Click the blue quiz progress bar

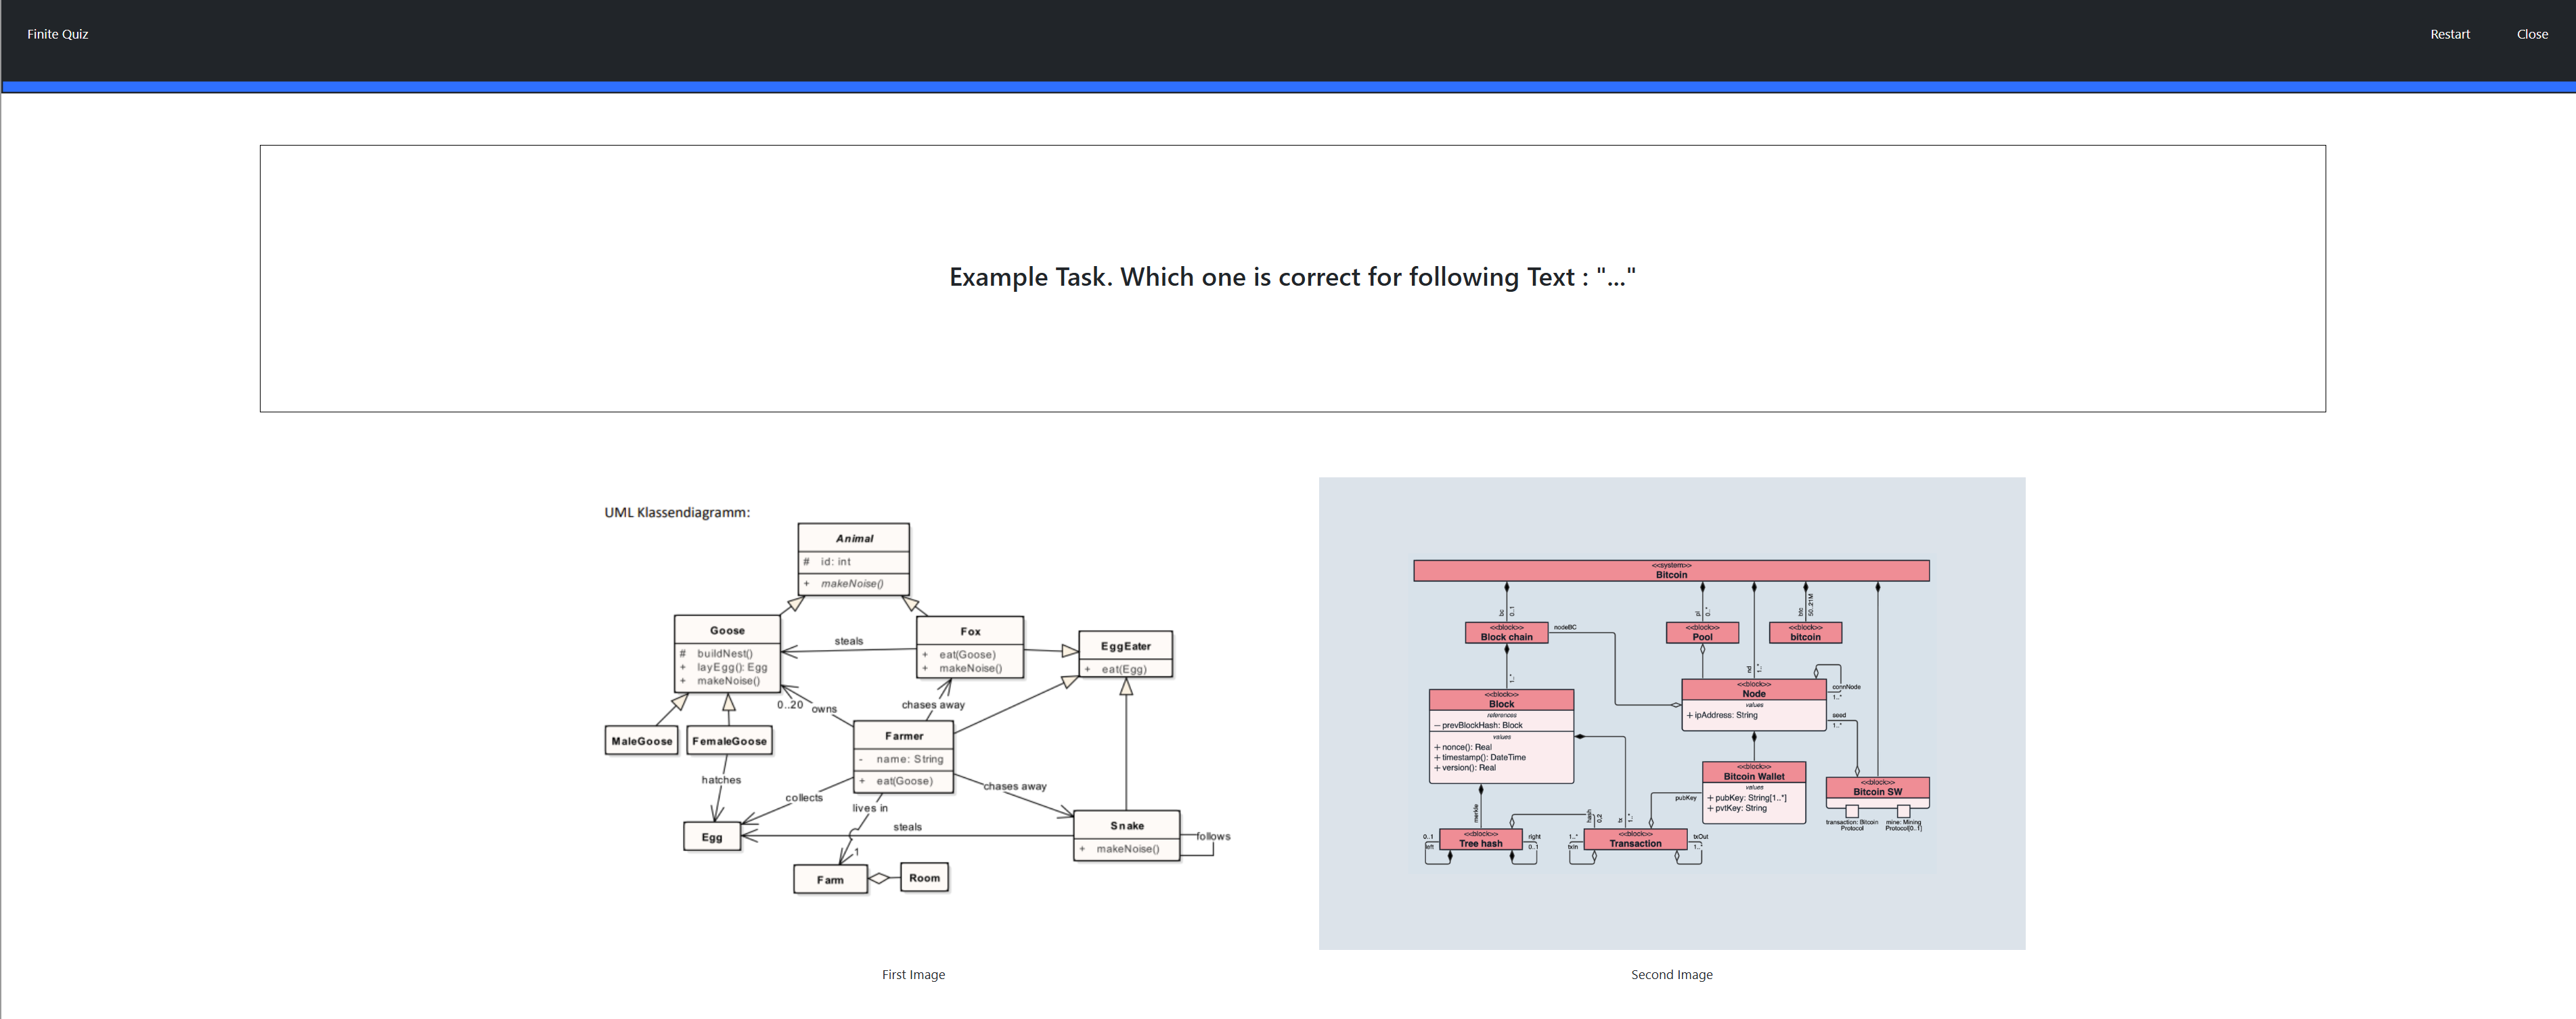(x=1288, y=87)
